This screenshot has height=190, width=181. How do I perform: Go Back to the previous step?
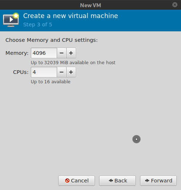coord(117,181)
